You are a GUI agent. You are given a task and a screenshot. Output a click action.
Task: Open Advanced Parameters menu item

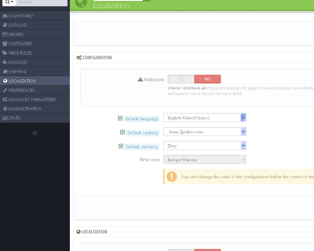click(35, 99)
